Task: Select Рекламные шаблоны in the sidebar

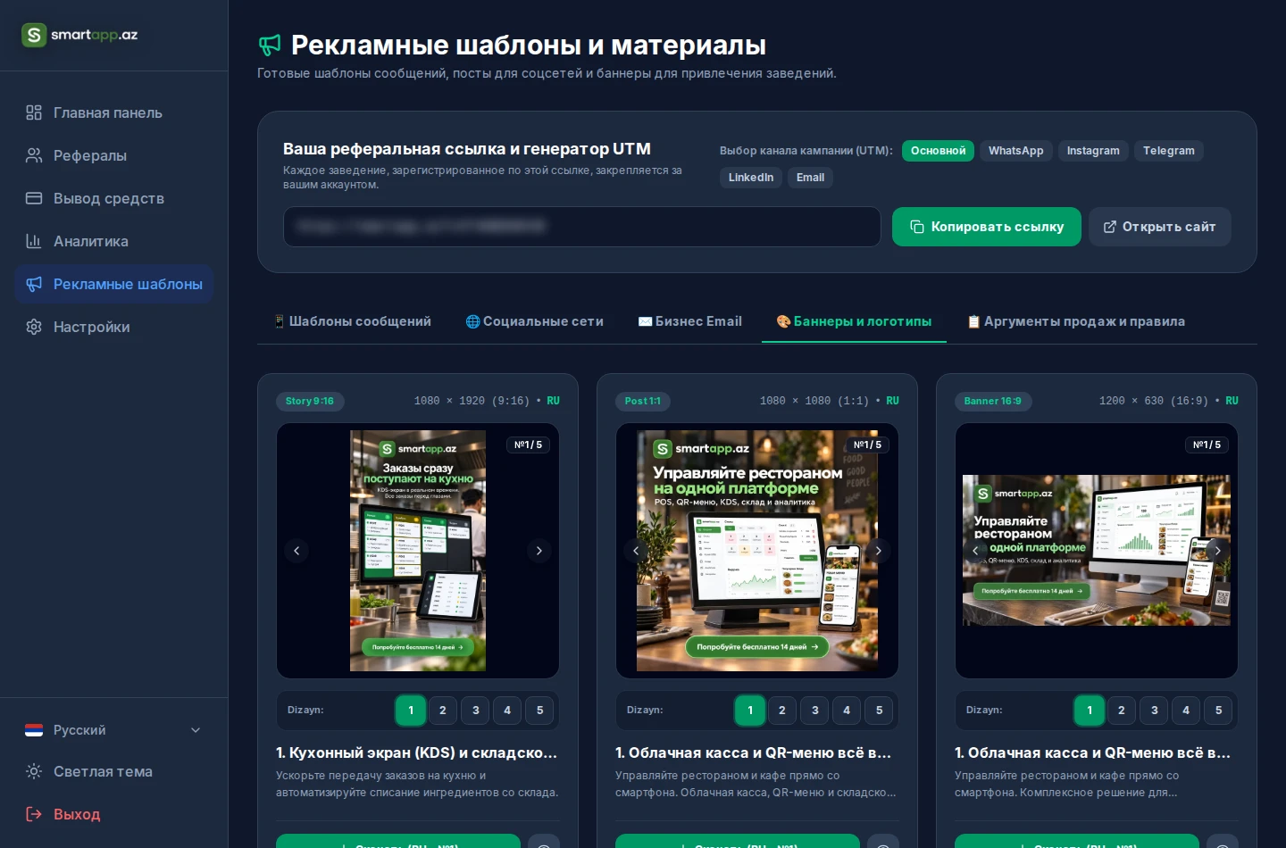Action: [114, 284]
